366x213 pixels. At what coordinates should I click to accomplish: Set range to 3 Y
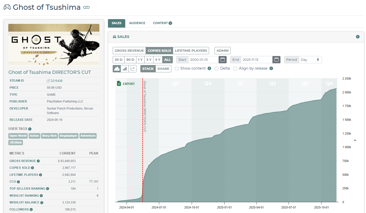tap(149, 60)
